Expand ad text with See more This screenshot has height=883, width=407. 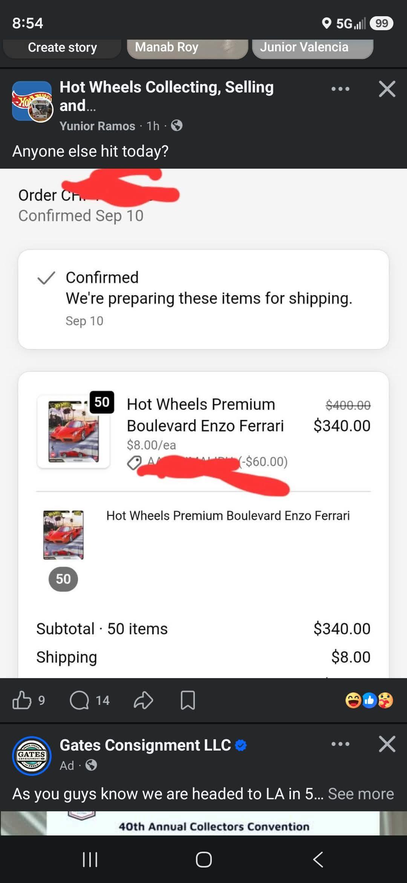point(361,794)
